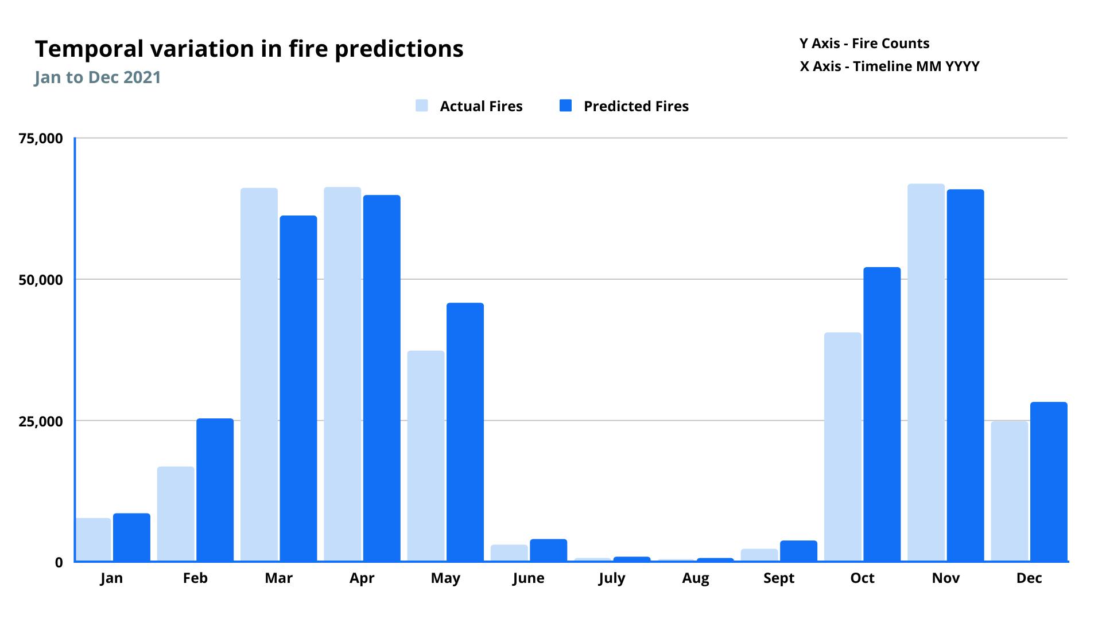Click the October predicted fires bar

(882, 414)
